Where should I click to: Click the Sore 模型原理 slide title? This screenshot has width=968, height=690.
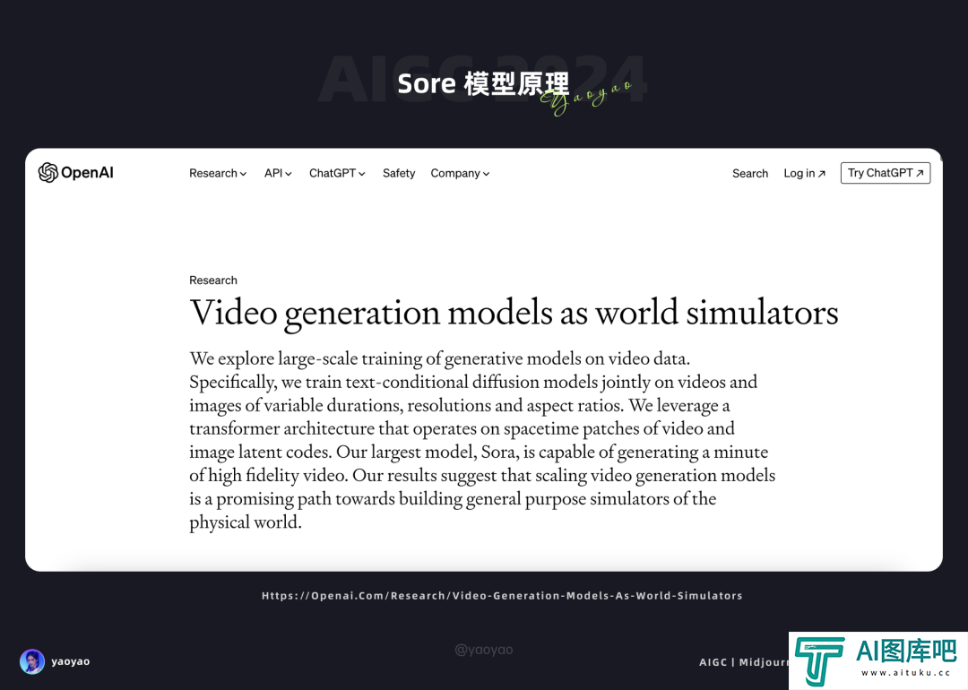483,84
